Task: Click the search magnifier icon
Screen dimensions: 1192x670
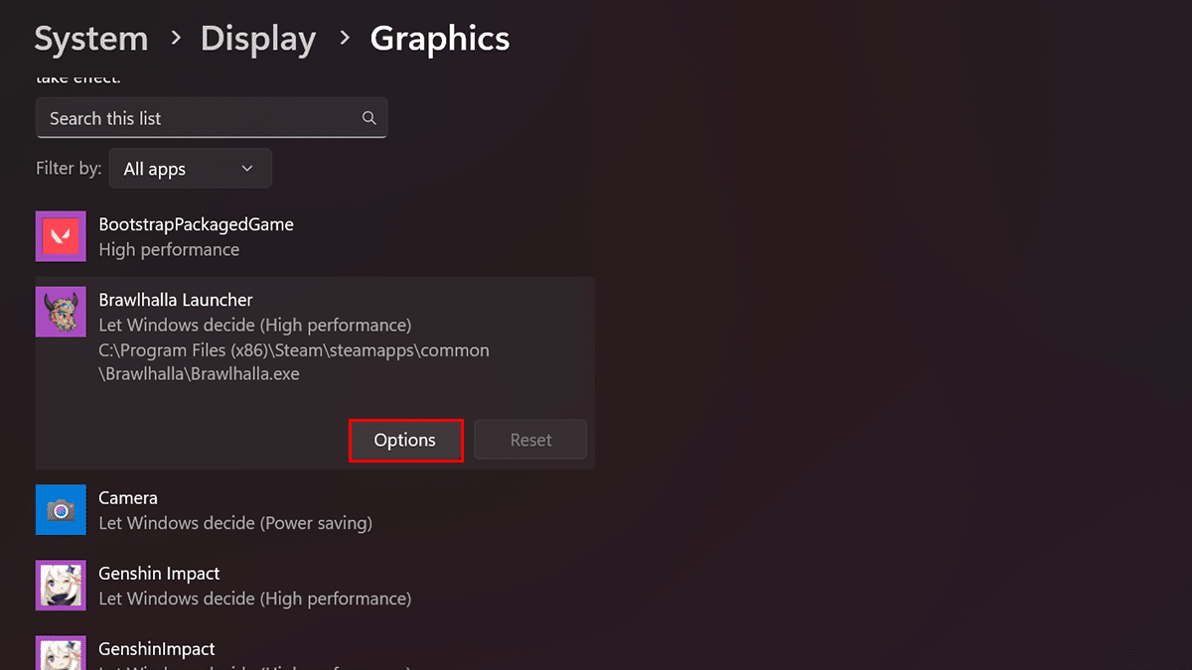Action: 369,118
